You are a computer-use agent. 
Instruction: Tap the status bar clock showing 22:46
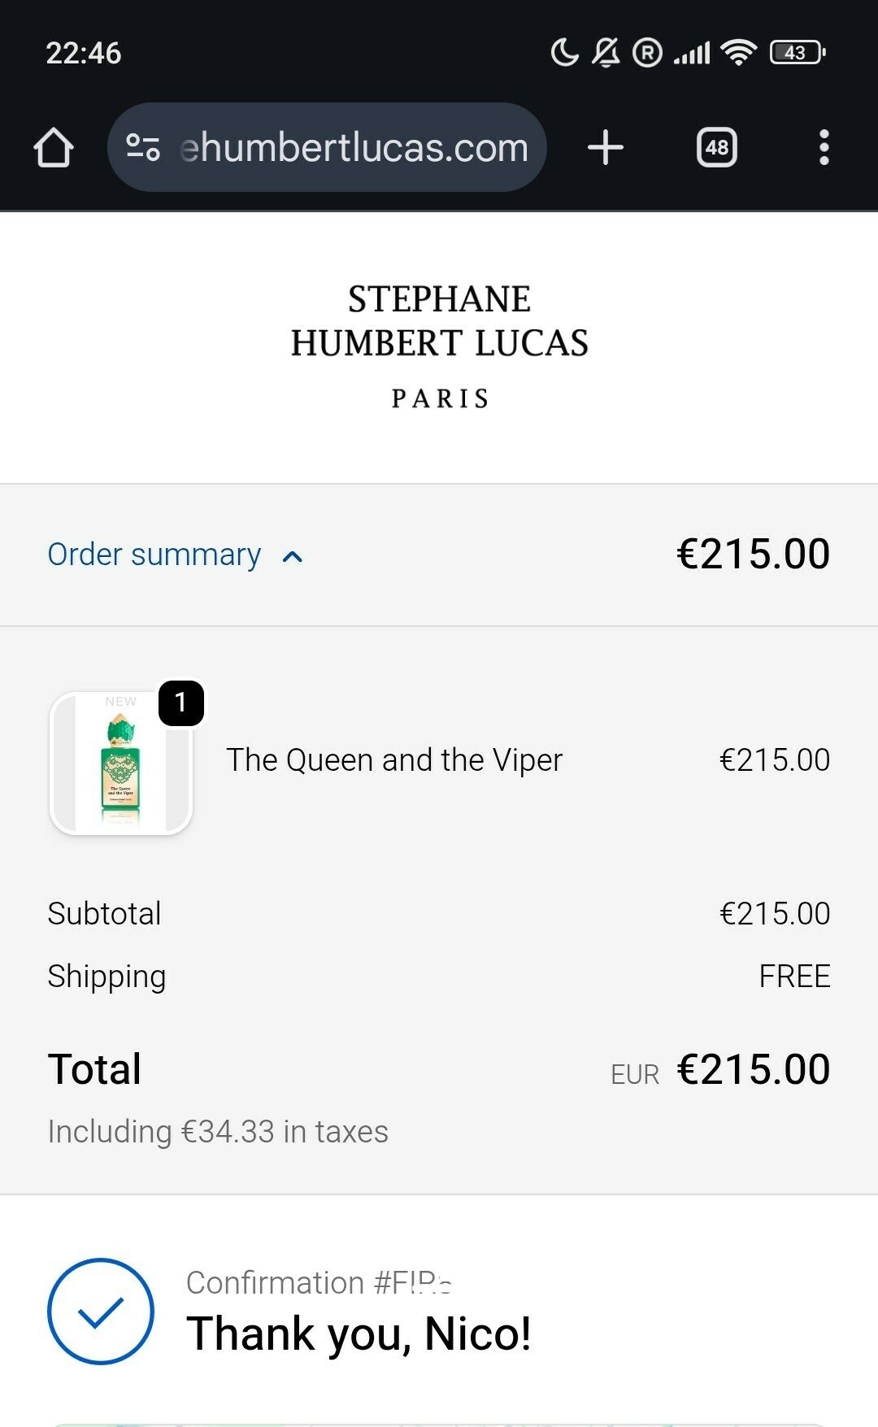point(83,54)
